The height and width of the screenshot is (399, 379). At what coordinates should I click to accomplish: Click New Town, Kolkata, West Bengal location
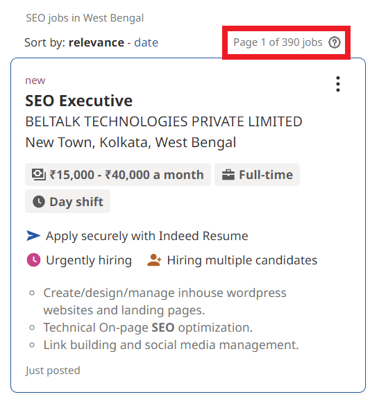(x=130, y=142)
